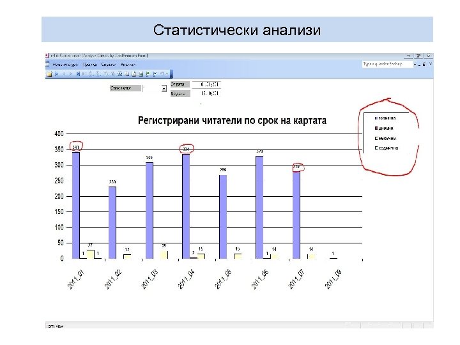Click the tall blue bar for 2011_05

[x=223, y=217]
